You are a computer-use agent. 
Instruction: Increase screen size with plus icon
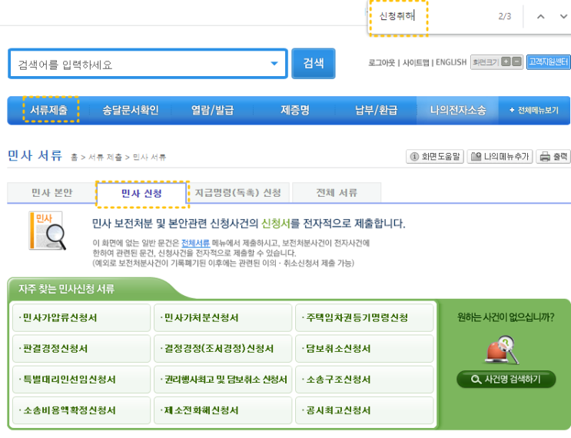click(506, 61)
